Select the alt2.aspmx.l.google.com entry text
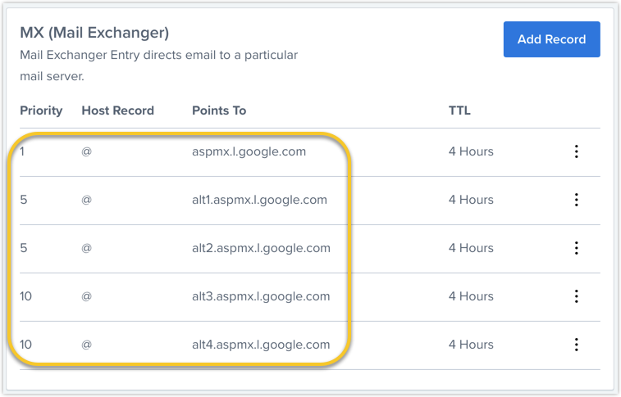 pos(261,248)
